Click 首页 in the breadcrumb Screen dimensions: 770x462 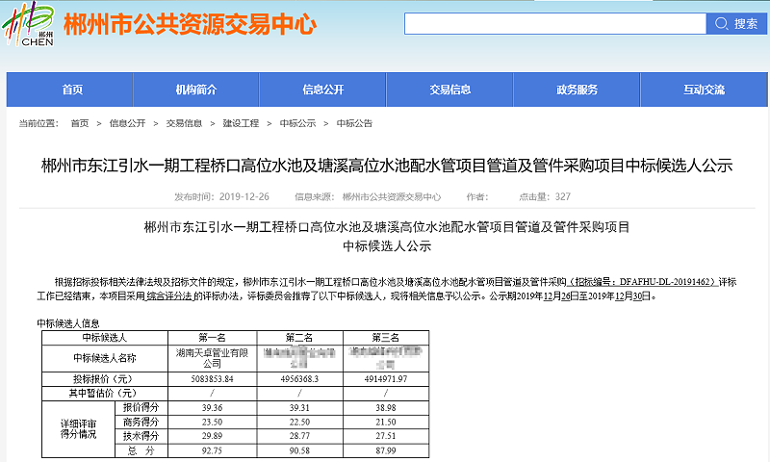click(x=79, y=123)
